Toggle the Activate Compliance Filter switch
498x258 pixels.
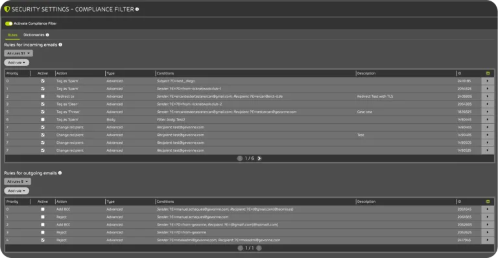[x=8, y=23]
